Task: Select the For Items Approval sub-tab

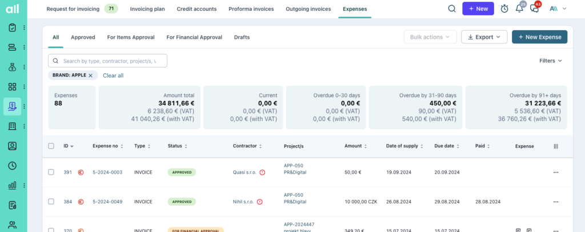Action: pos(131,37)
